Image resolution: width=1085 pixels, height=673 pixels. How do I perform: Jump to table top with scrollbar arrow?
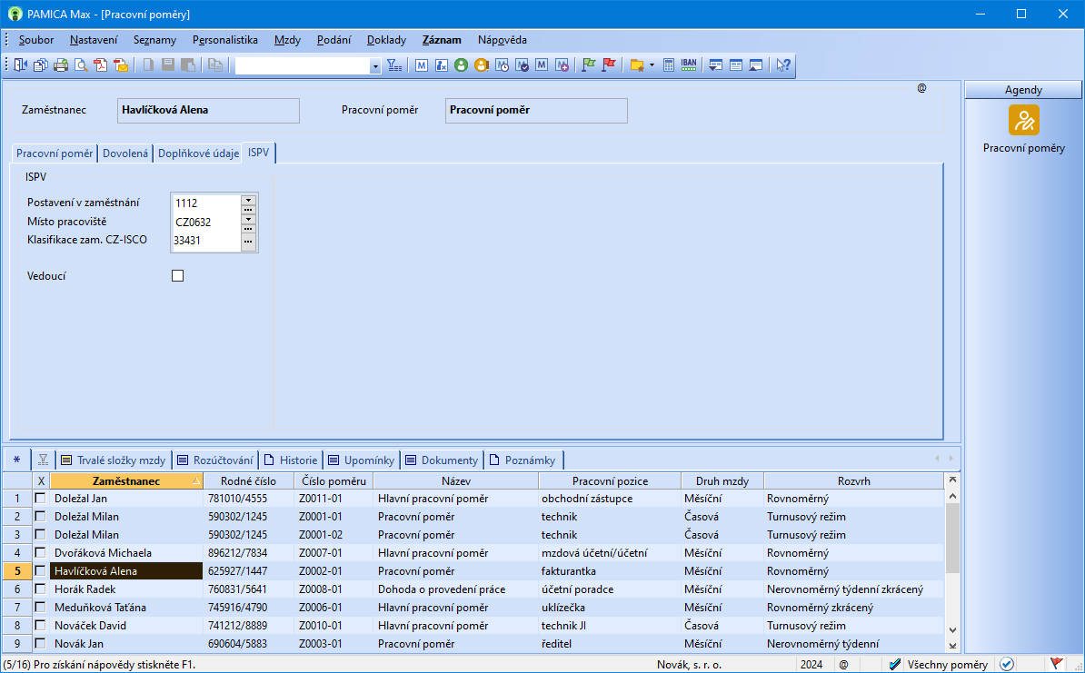pos(952,480)
